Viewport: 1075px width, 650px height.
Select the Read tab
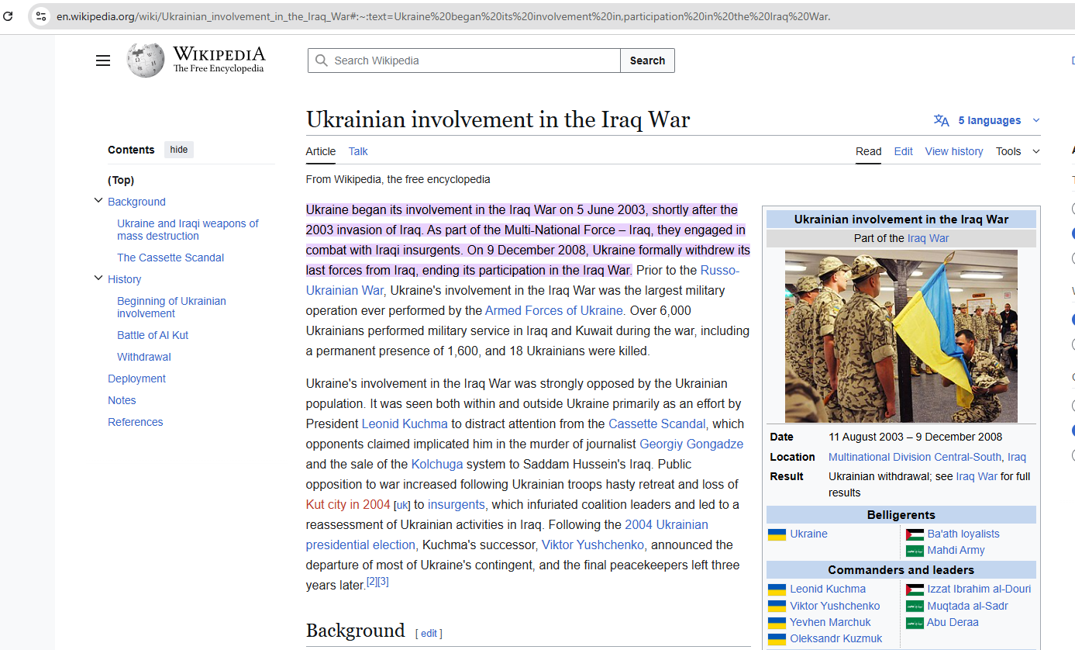(869, 151)
